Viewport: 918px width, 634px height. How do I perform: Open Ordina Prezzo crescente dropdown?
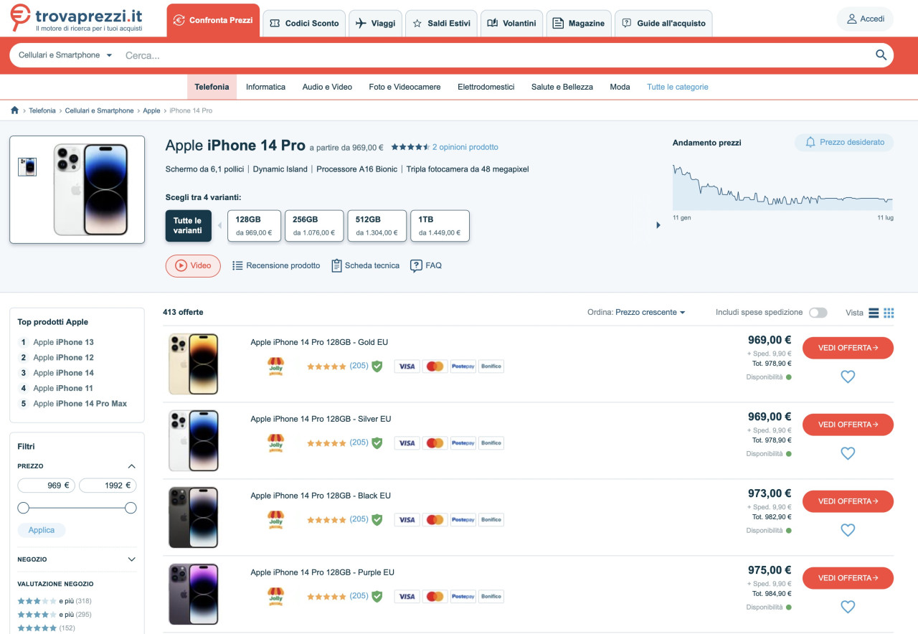(x=650, y=313)
